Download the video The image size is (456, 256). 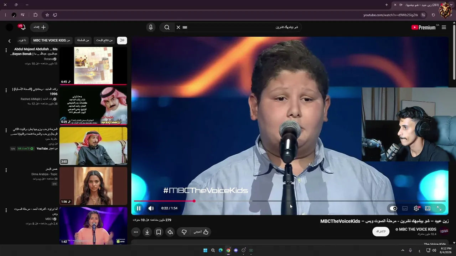point(147,232)
